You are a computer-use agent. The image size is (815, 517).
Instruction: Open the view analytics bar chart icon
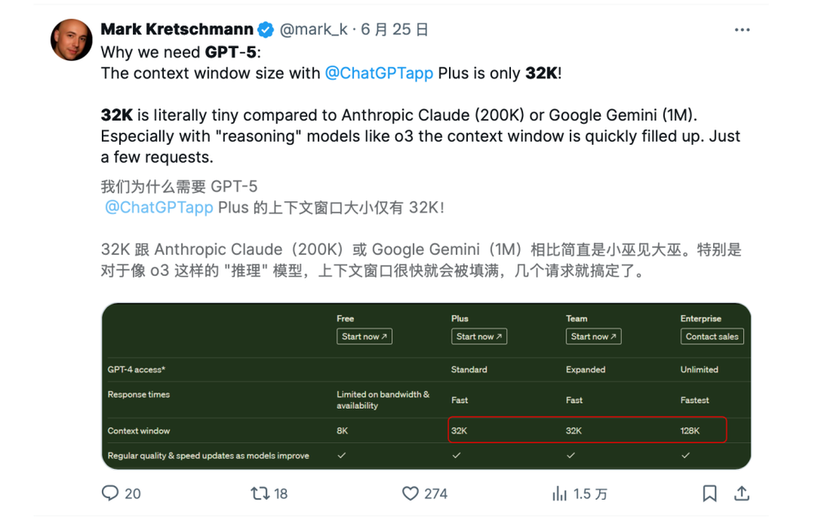[x=560, y=493]
